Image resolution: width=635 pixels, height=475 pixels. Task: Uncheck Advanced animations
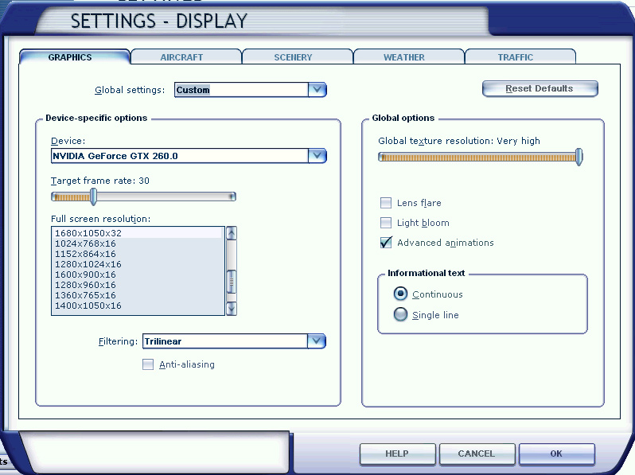click(386, 243)
